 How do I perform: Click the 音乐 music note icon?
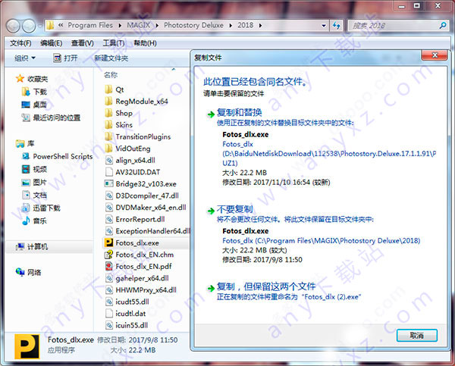(26, 221)
